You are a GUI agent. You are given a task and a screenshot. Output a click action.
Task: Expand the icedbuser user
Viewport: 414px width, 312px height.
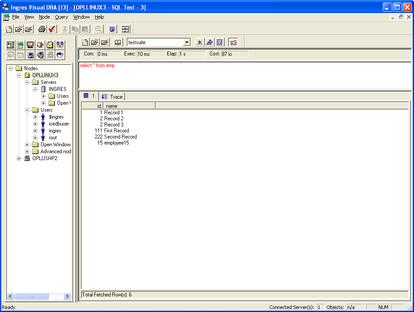point(35,124)
